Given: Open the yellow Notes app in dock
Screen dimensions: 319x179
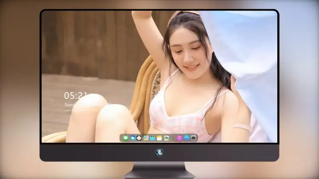Looking at the screenshot, I should pyautogui.click(x=159, y=138).
